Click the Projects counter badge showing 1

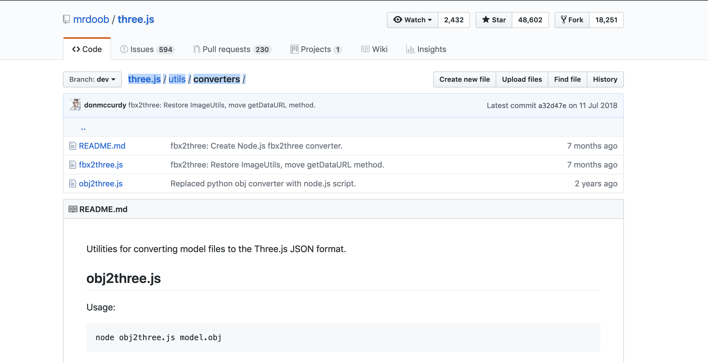click(x=338, y=49)
